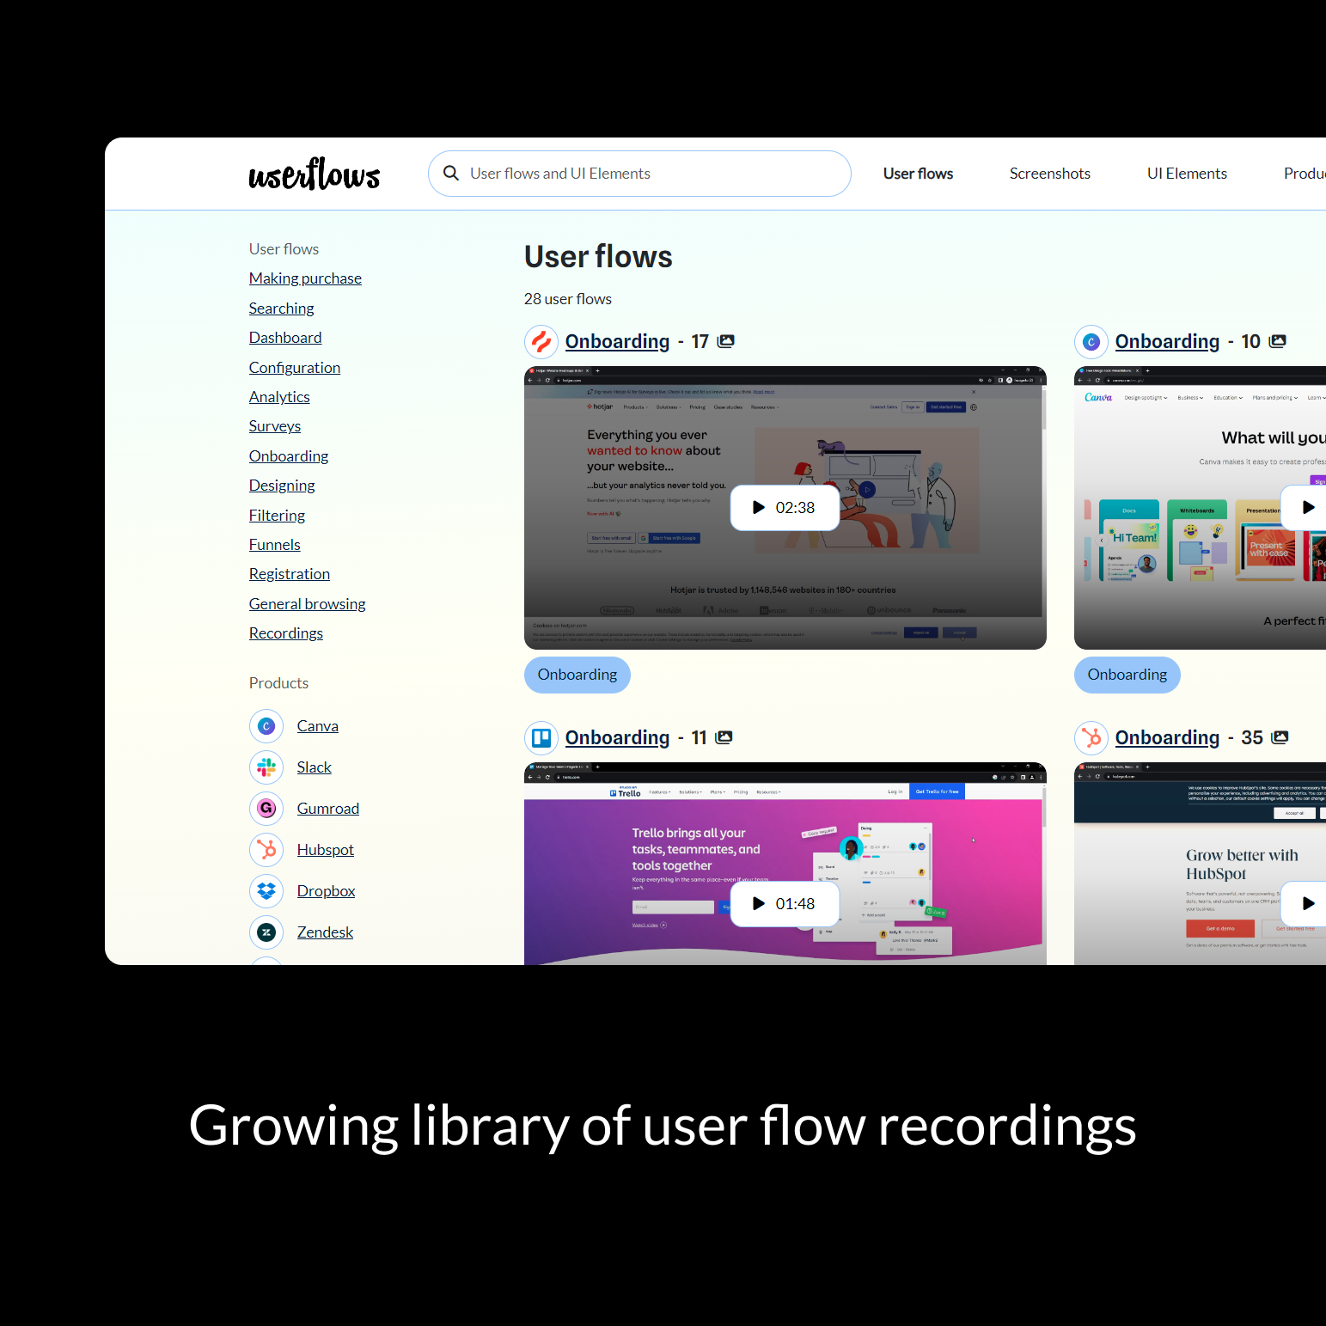Viewport: 1326px width, 1326px height.
Task: Click the screenshots icon next to 10
Action: 1278,341
